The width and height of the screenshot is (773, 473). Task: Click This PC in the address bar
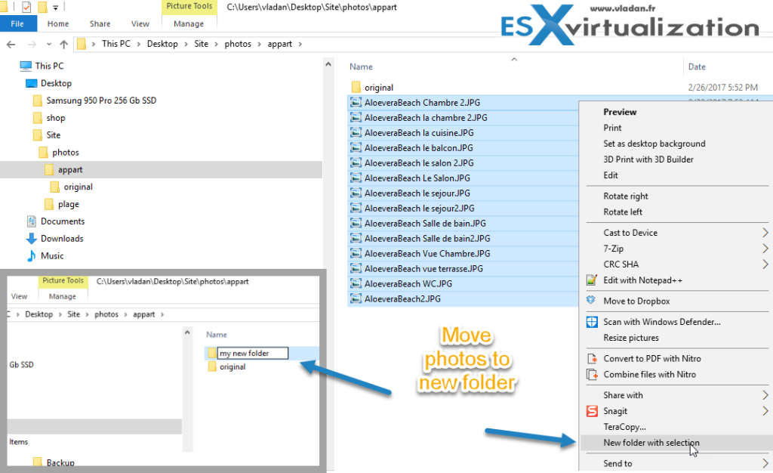[x=116, y=44]
